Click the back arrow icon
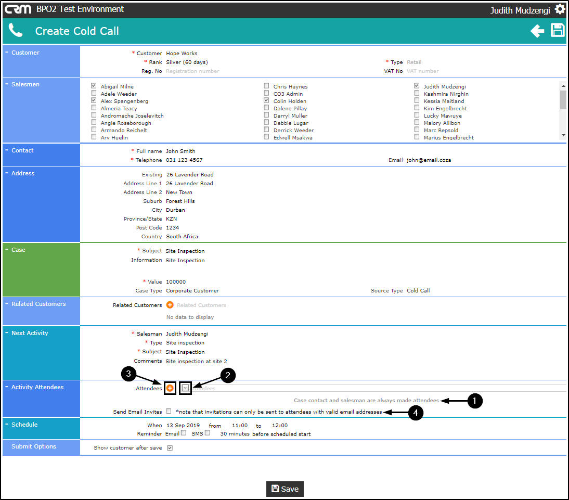Viewport: 569px width, 500px height. pos(537,31)
